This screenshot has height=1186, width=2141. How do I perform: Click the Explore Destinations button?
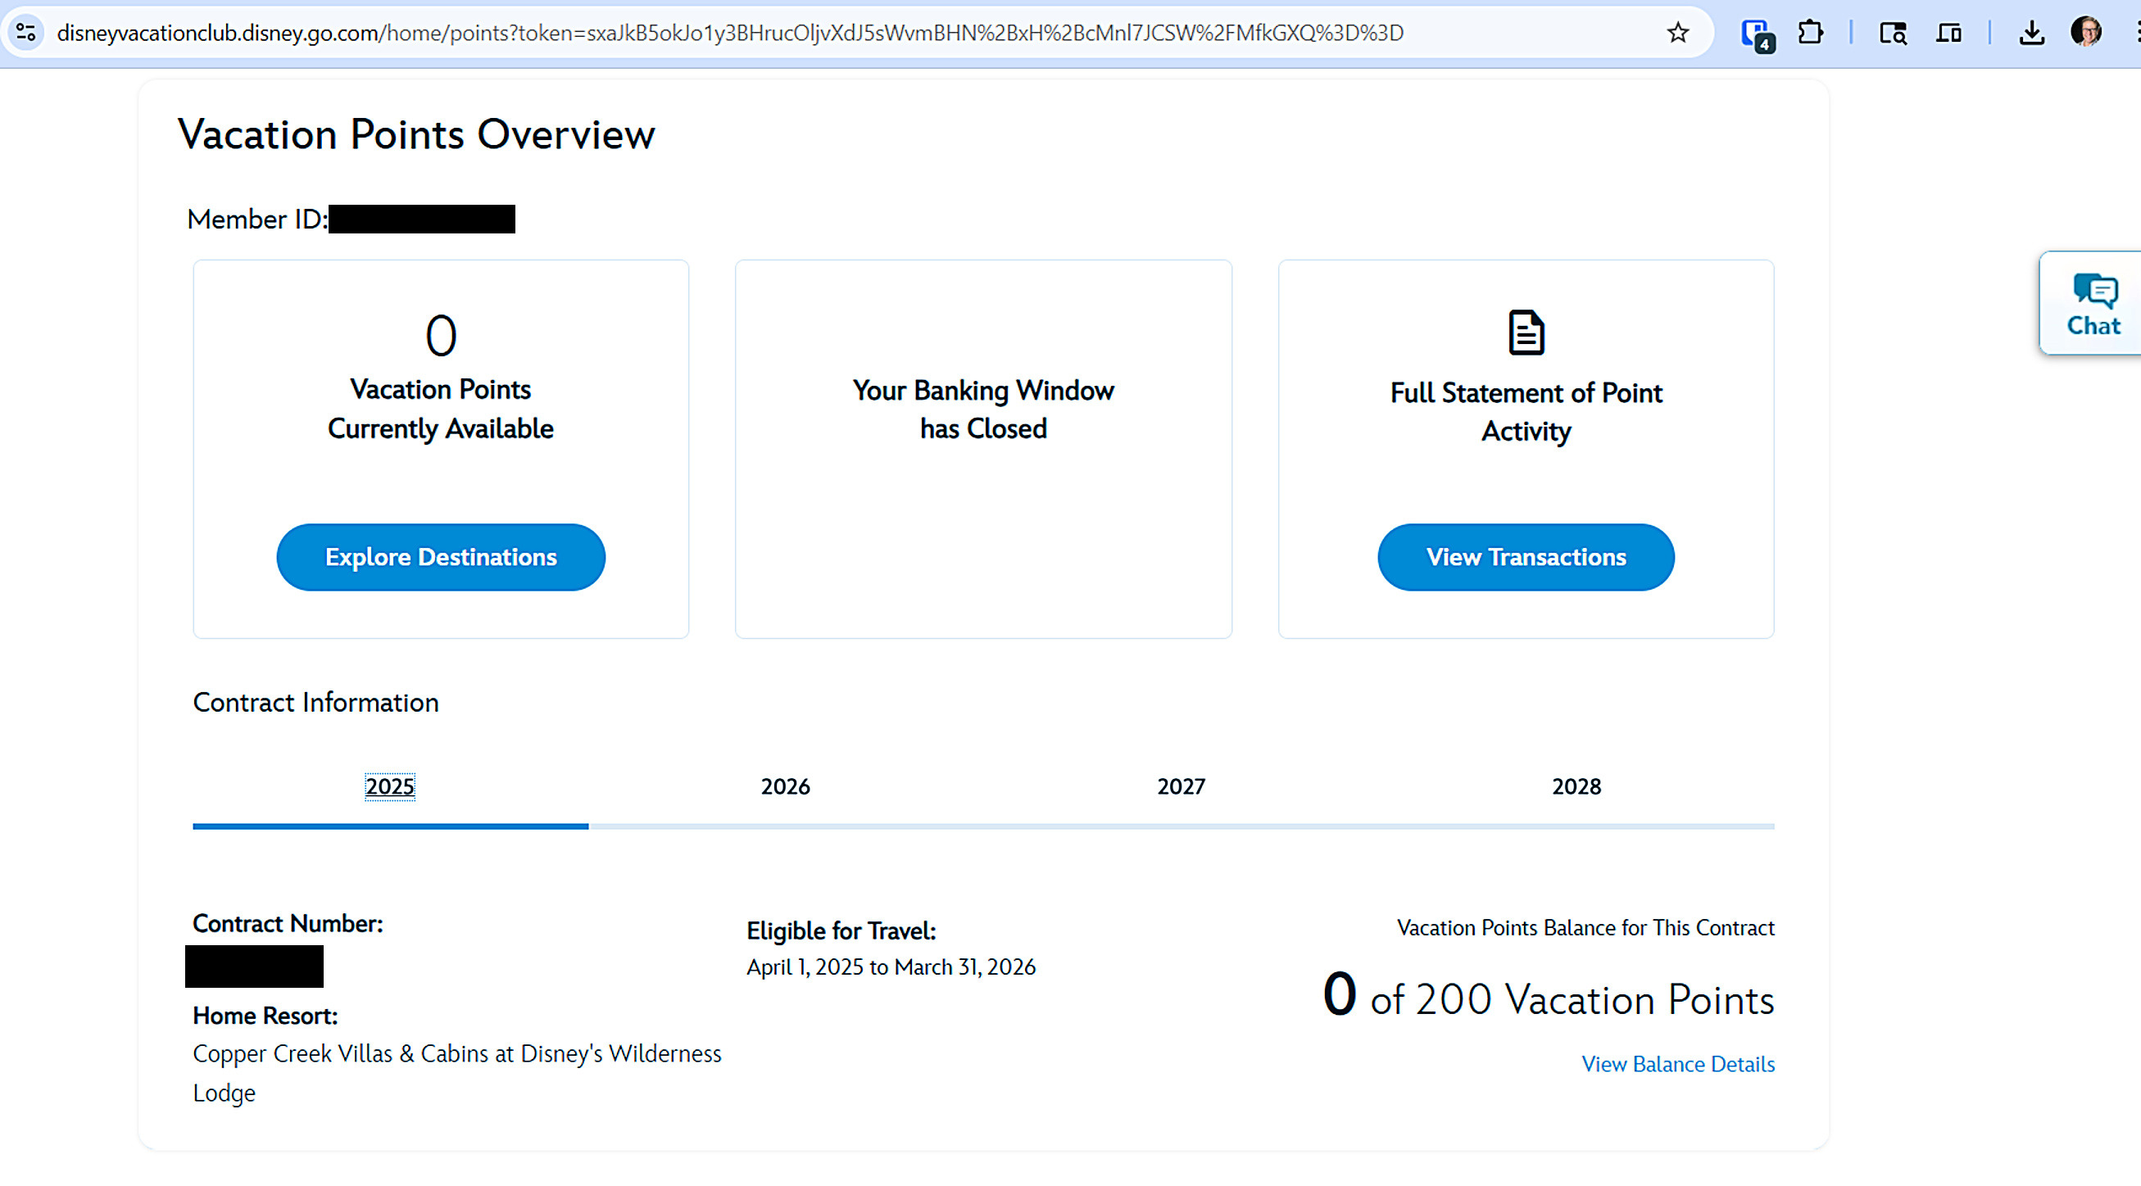pyautogui.click(x=441, y=557)
